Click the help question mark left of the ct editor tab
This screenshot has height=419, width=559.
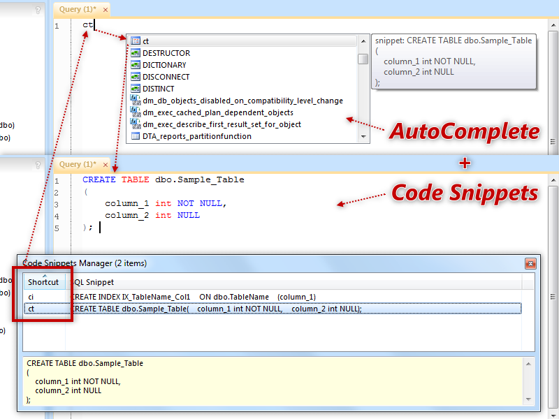38,10
